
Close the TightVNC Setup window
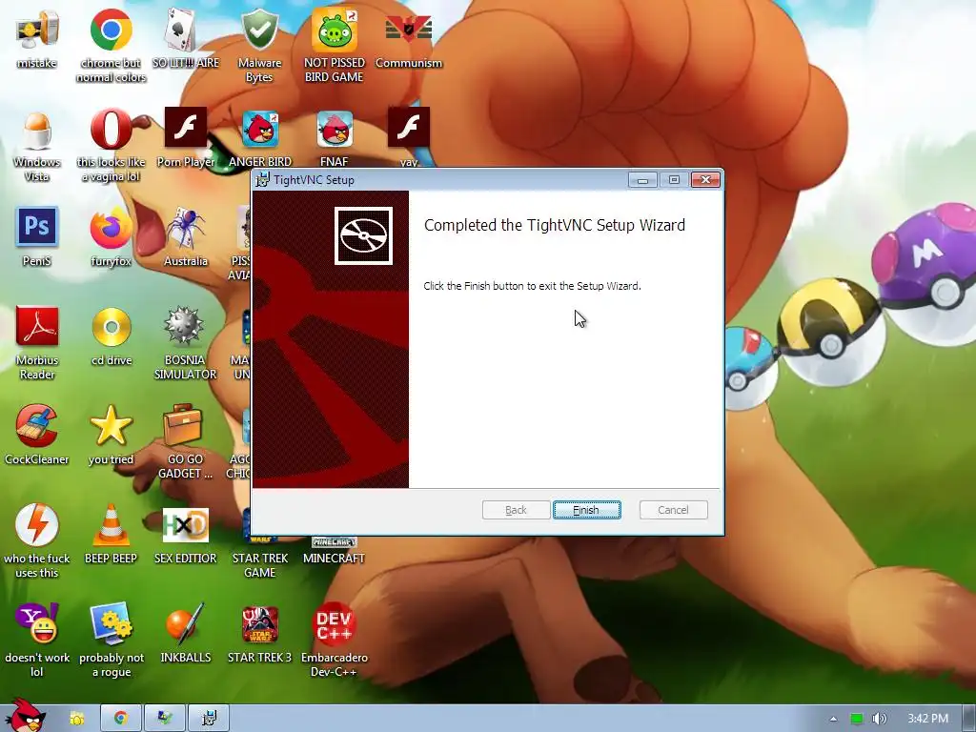point(705,180)
